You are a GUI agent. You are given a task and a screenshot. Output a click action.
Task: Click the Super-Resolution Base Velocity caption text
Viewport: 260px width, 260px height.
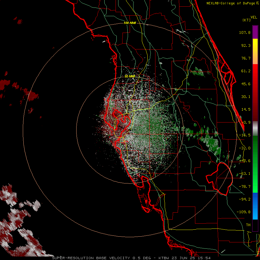(131, 258)
